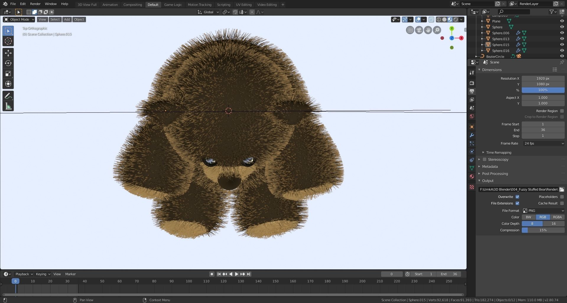Open the File Format dropdown

[543, 211]
